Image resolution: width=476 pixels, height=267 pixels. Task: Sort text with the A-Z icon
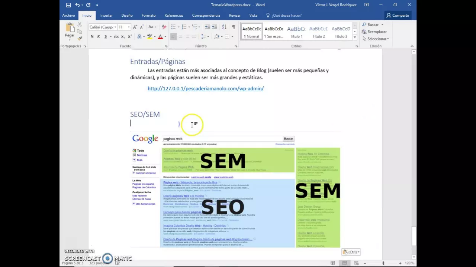point(224,27)
